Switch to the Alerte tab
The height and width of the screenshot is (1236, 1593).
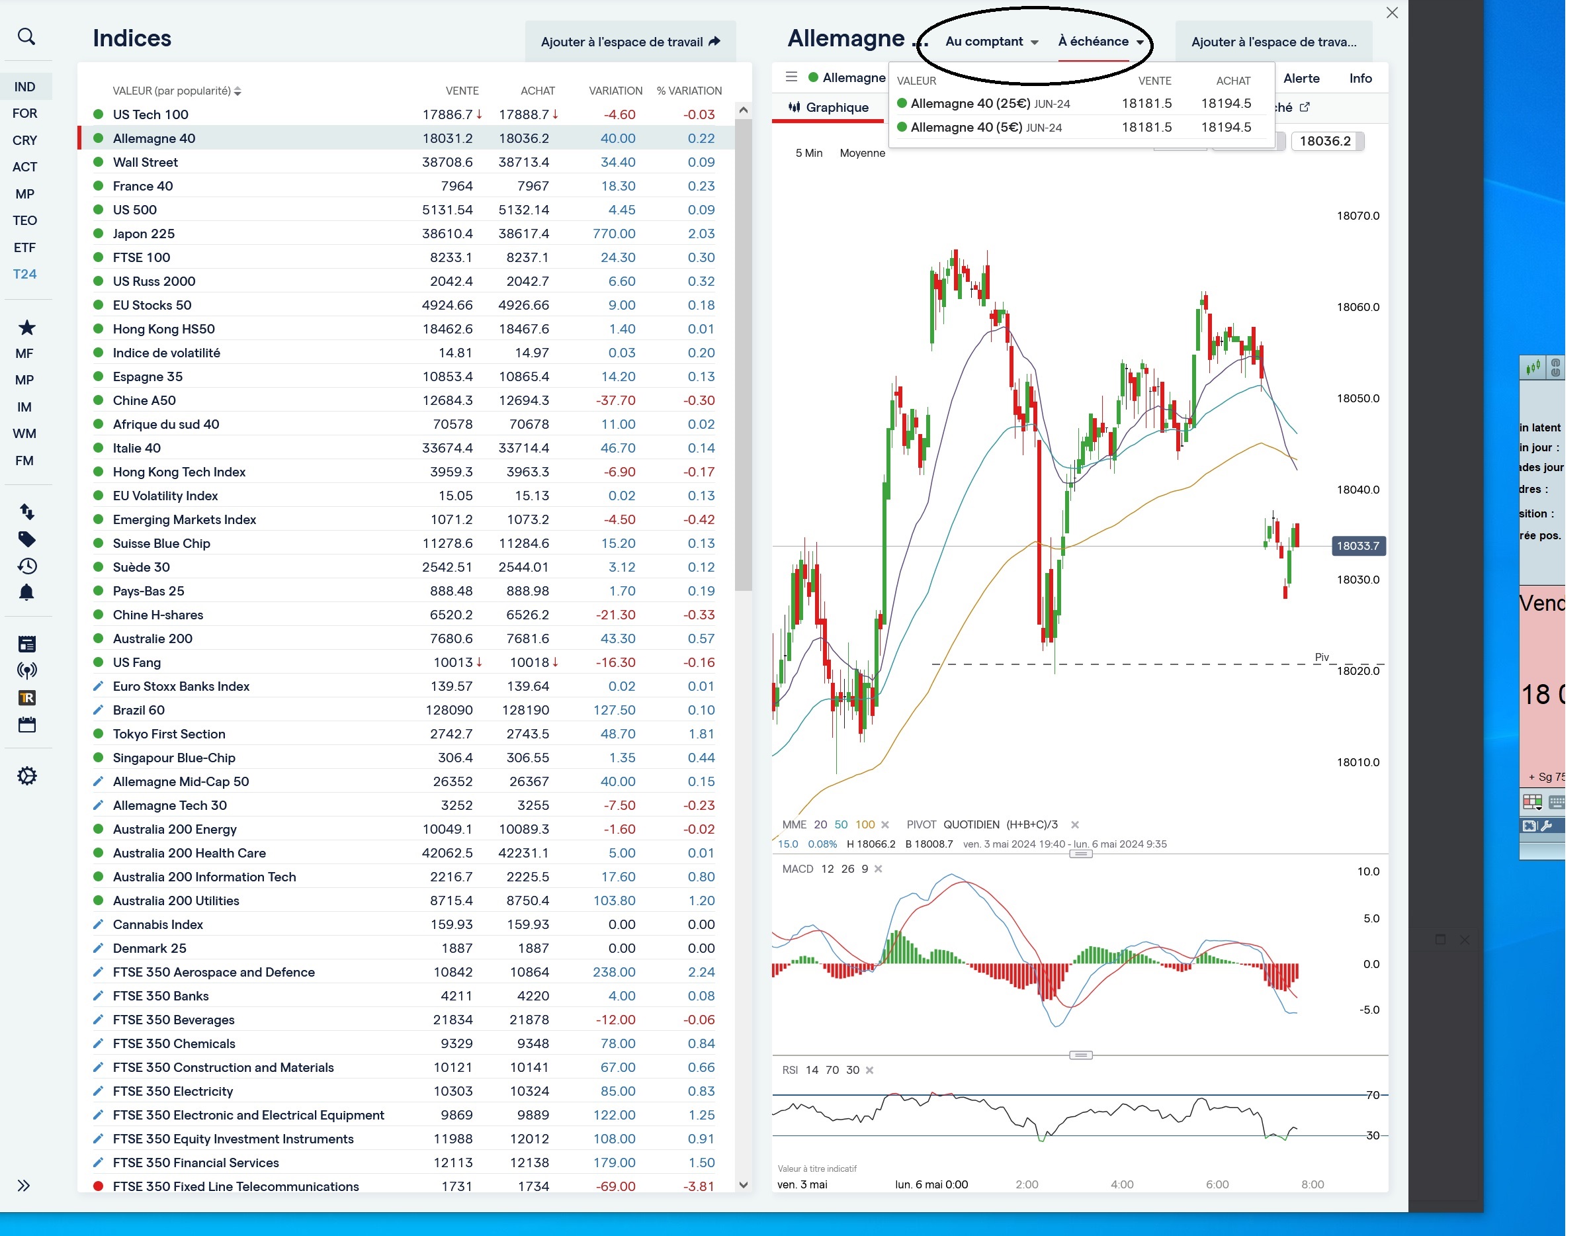[x=1301, y=78]
